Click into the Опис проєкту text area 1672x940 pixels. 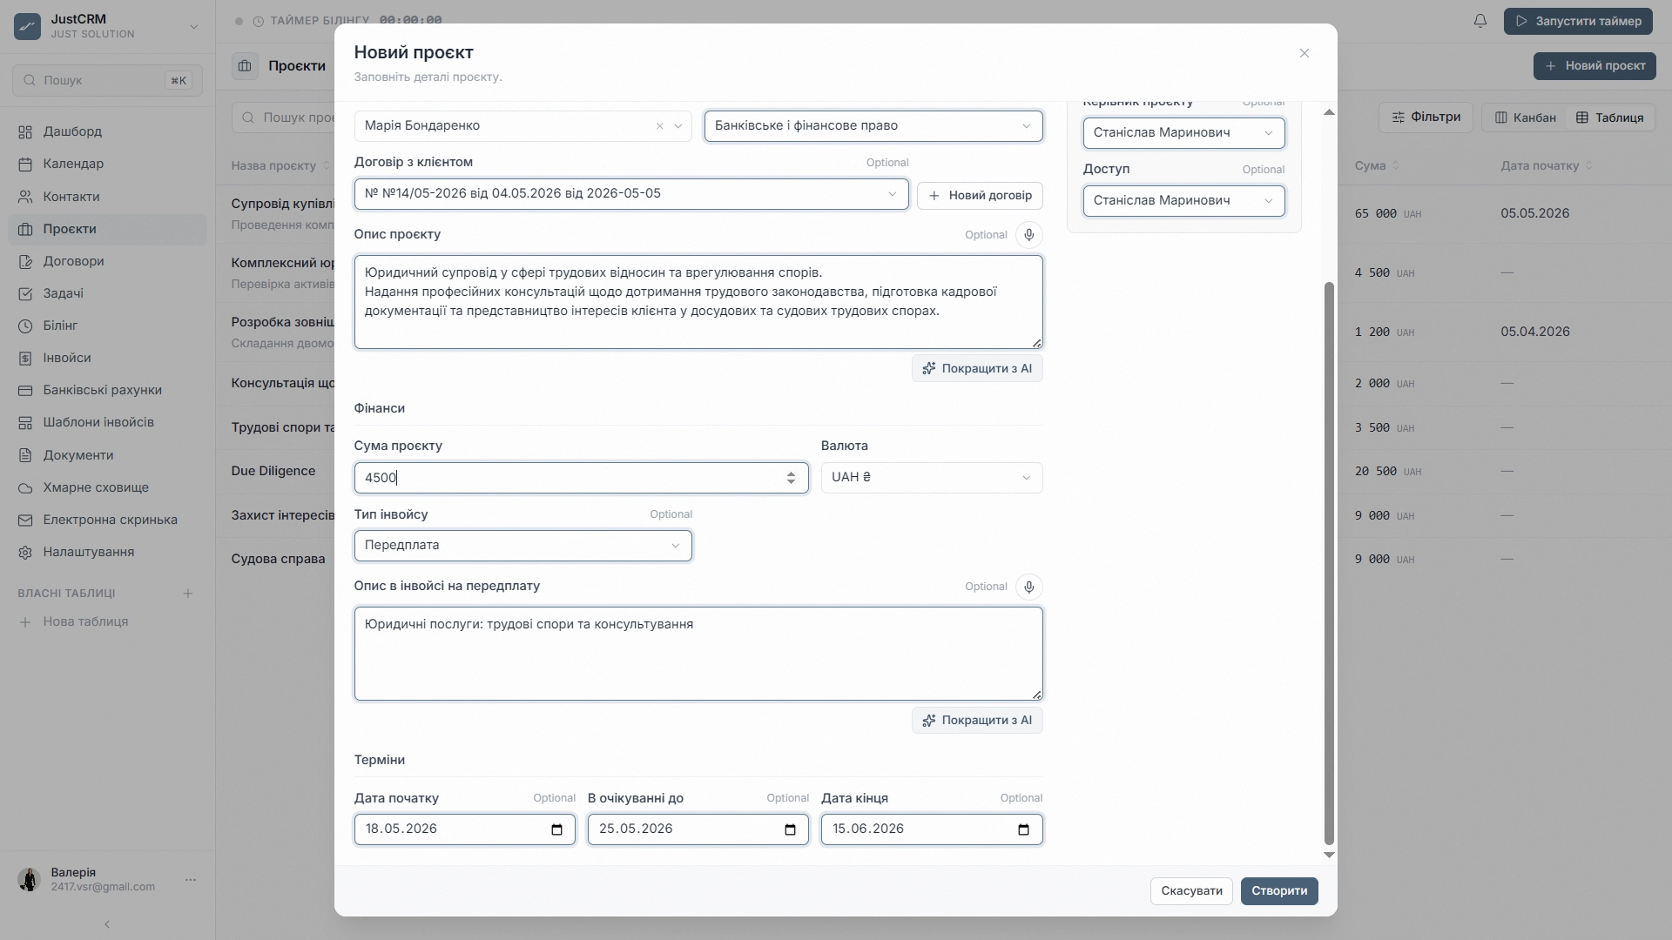point(698,302)
